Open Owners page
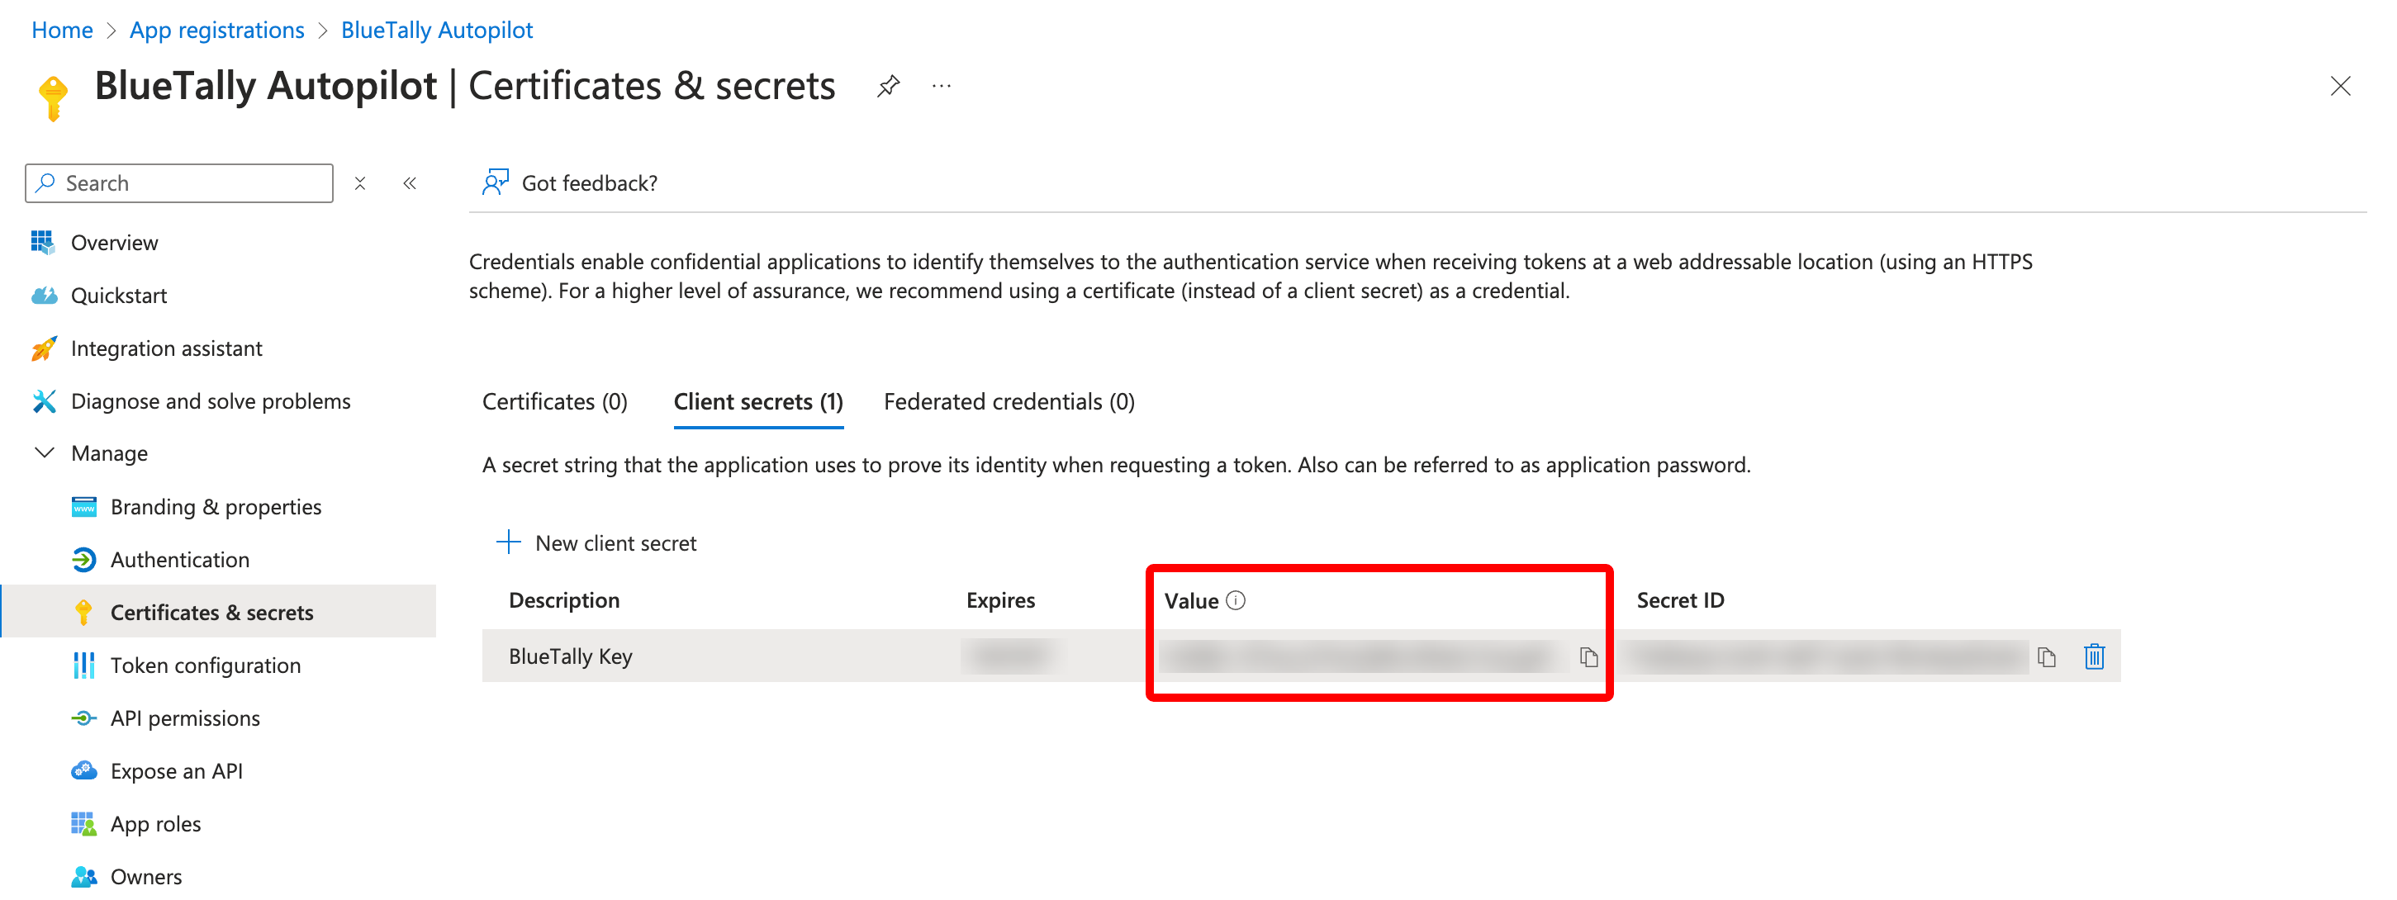Viewport: 2397px width, 900px height. click(146, 877)
